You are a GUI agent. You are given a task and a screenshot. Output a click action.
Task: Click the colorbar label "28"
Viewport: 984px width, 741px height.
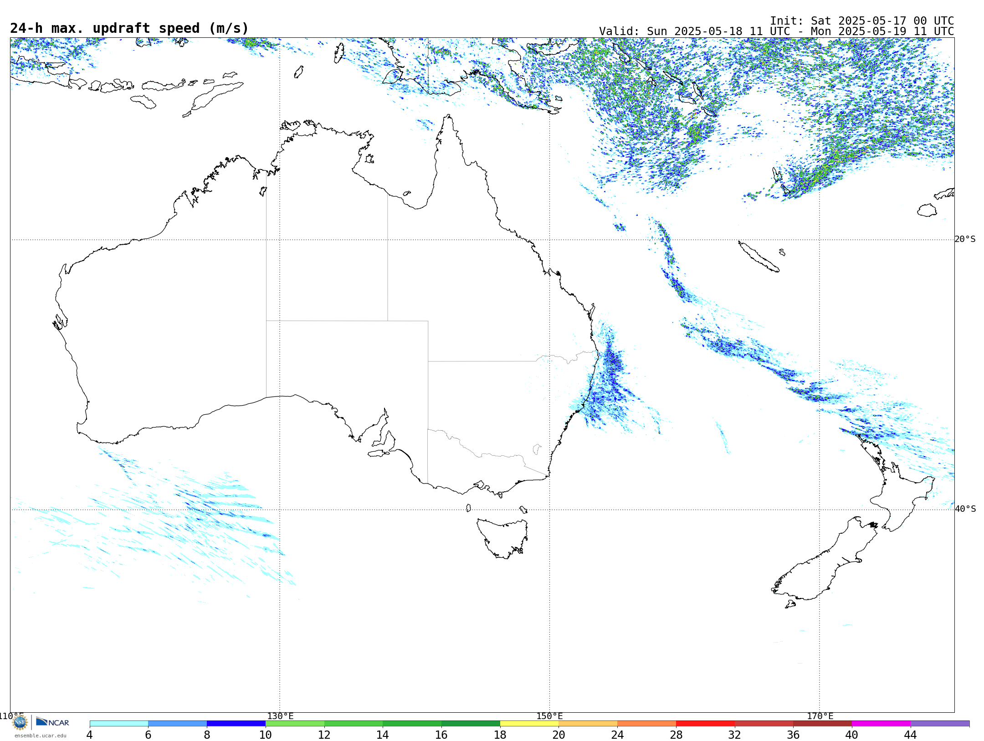tap(676, 735)
